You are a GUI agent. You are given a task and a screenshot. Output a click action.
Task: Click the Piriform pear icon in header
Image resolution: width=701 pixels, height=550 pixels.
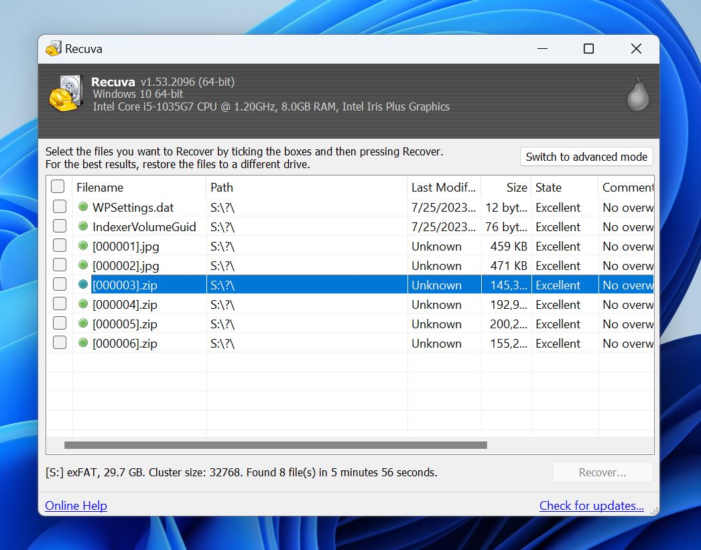(637, 94)
